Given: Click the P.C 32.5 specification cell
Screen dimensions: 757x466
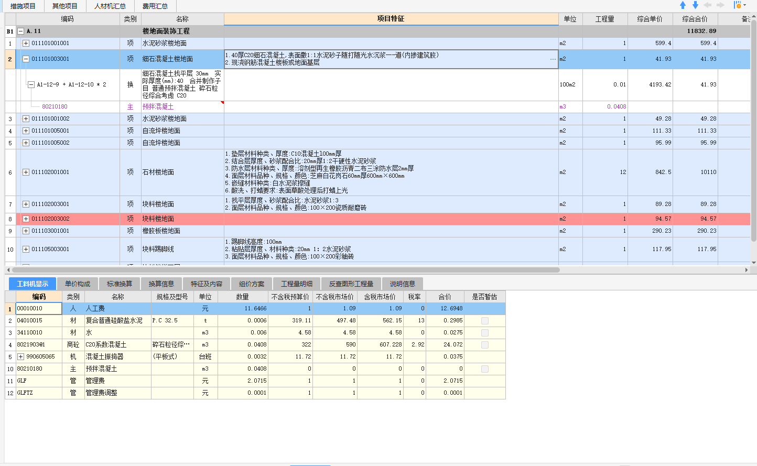Looking at the screenshot, I should tap(172, 321).
